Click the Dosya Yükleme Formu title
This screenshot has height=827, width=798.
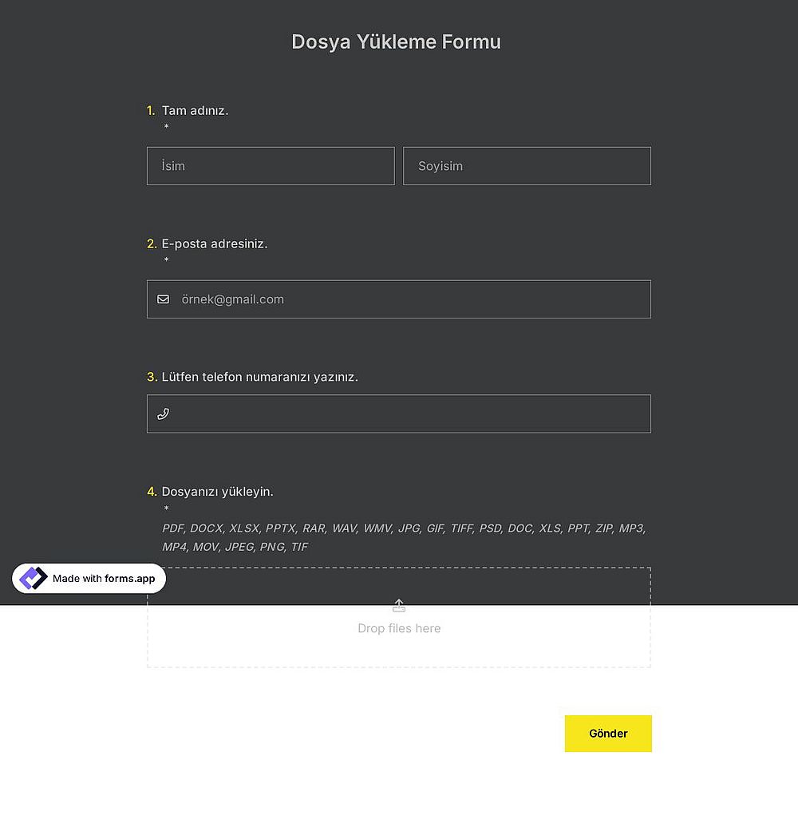(x=397, y=42)
